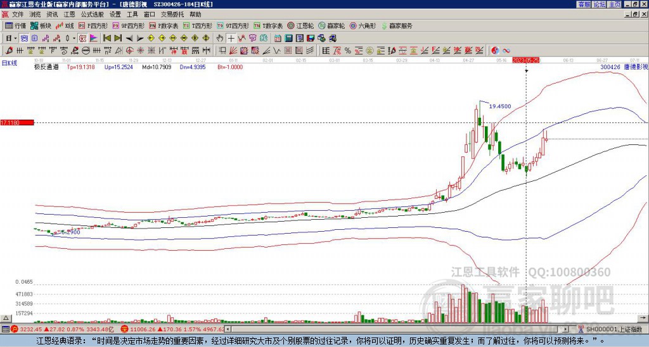
Task: Open the calculator icon
Action: point(289,39)
